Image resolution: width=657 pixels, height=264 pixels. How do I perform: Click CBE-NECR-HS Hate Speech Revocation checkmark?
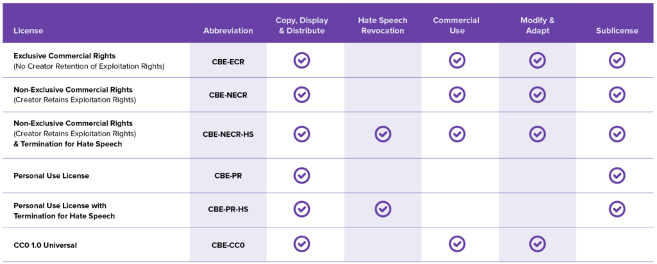383,134
